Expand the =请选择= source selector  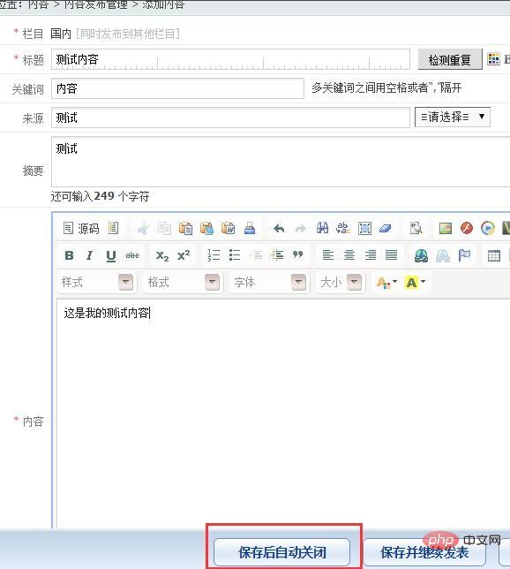tap(453, 117)
